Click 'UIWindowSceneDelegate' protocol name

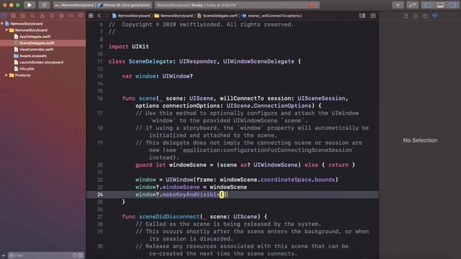point(259,61)
